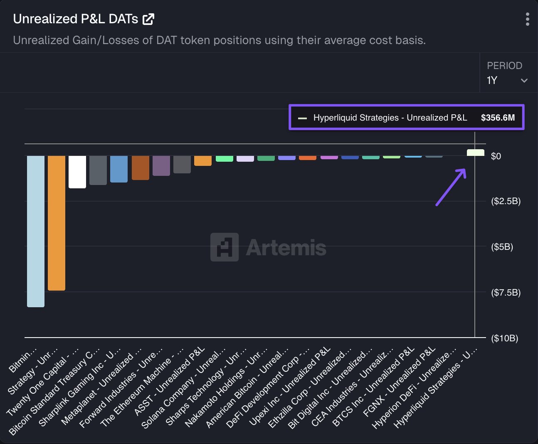Click the green Hyperliquid Strategies bar
Screen dimensions: 538x444
[x=475, y=153]
